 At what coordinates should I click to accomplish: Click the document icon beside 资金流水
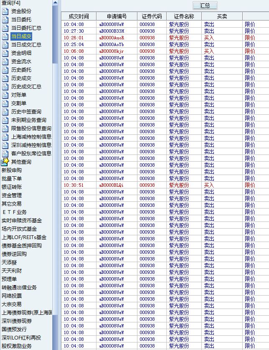5,62
